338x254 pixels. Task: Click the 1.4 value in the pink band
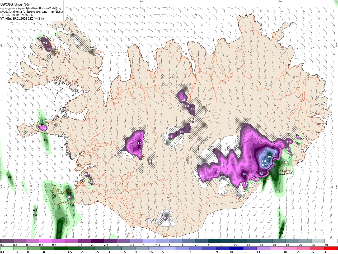tap(233, 163)
